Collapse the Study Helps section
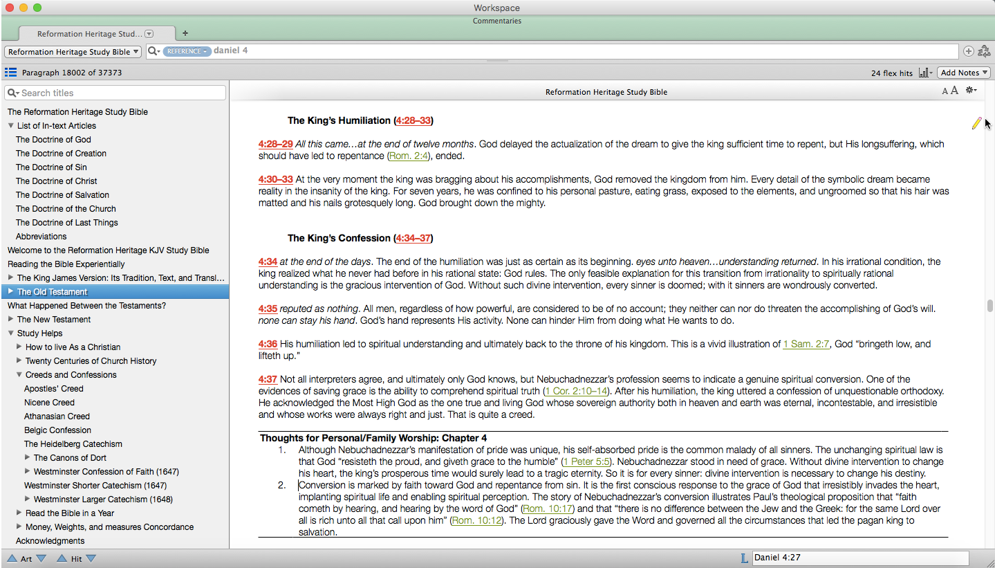This screenshot has height=568, width=995. coord(11,333)
